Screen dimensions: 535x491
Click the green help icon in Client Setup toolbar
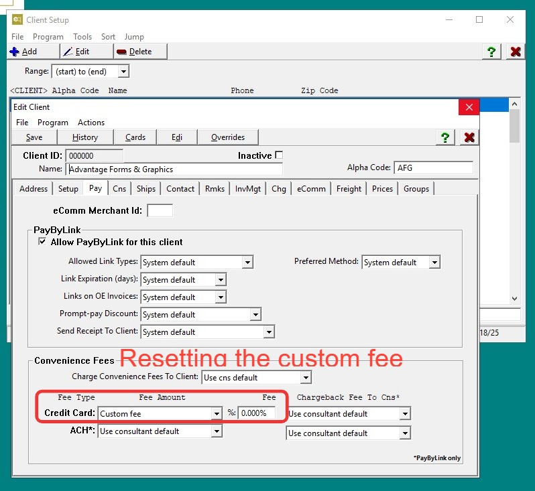[x=491, y=52]
